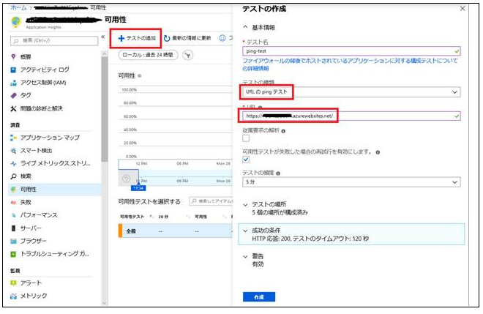Uncheck the retry-on-failure checkbox
The height and width of the screenshot is (314, 483).
point(247,160)
